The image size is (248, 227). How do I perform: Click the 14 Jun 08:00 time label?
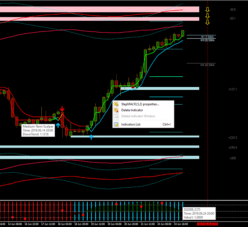click(15, 224)
